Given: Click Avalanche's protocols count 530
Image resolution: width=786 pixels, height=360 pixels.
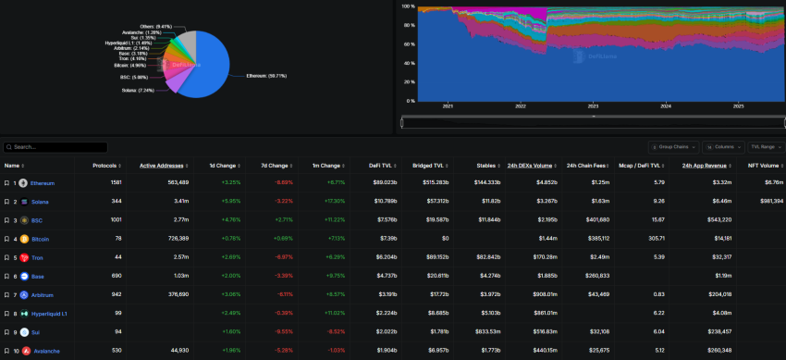Looking at the screenshot, I should point(117,351).
